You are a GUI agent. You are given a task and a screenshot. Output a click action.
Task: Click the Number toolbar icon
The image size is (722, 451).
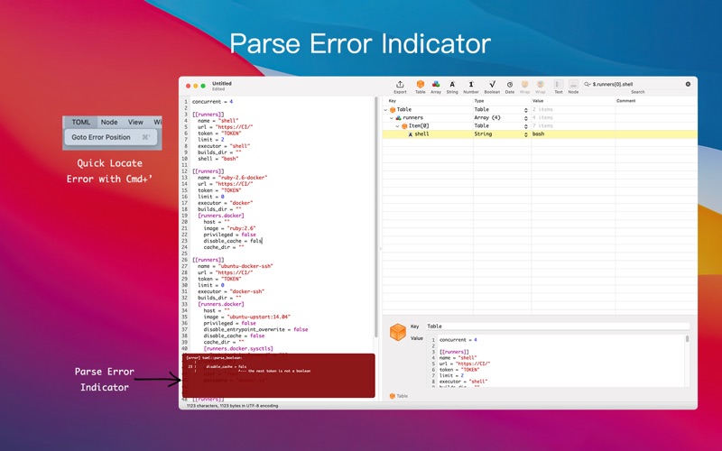tap(471, 86)
